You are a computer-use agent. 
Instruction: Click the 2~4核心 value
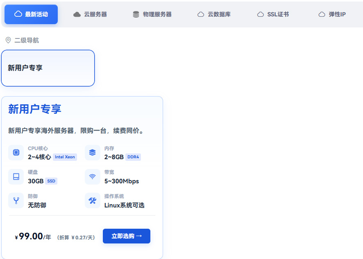39,157
